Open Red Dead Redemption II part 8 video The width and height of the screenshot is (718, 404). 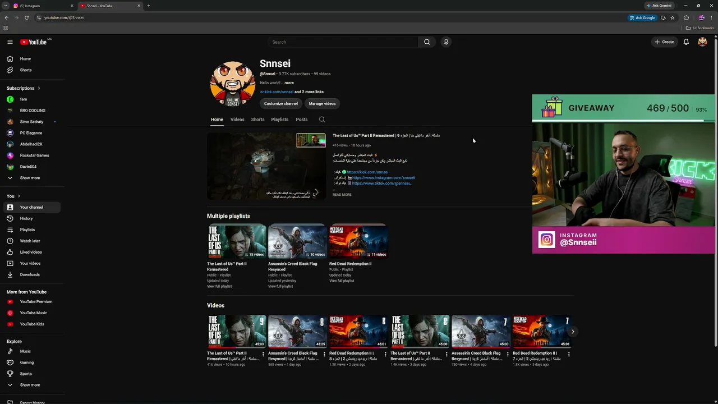(358, 332)
